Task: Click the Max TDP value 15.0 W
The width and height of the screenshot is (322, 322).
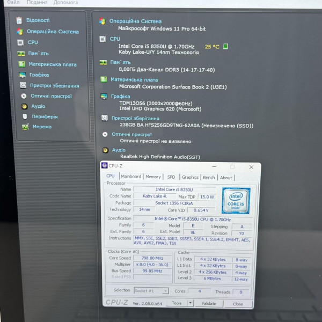Action: pos(207,197)
